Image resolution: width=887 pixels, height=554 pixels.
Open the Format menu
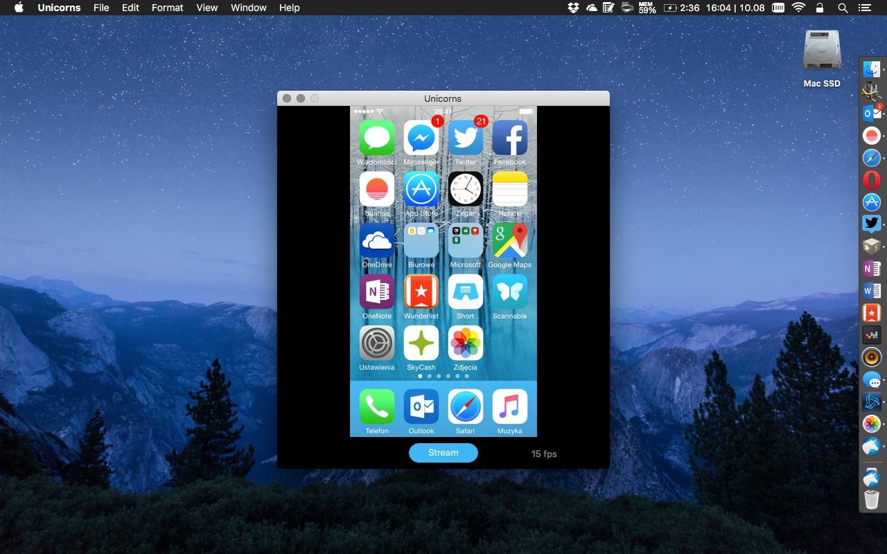[168, 8]
